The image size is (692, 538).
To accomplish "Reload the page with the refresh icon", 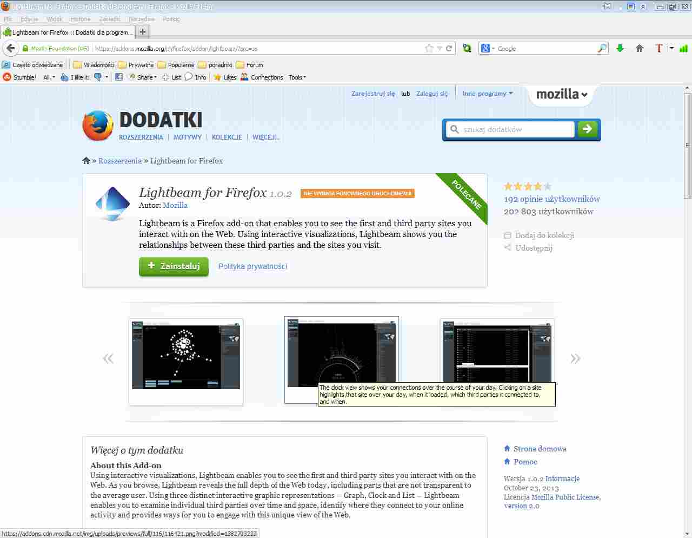I will (449, 48).
